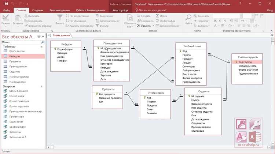Collapse navigation pane with the double-chevron button

point(43,37)
